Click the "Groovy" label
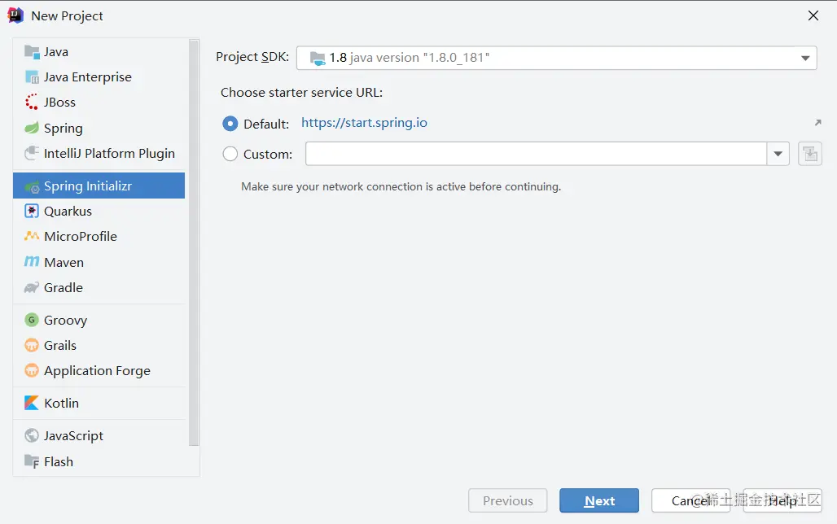Screen dimensions: 837x524 (65, 320)
